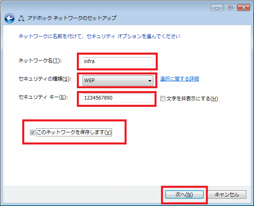Click the キャンセル button

coord(227,194)
